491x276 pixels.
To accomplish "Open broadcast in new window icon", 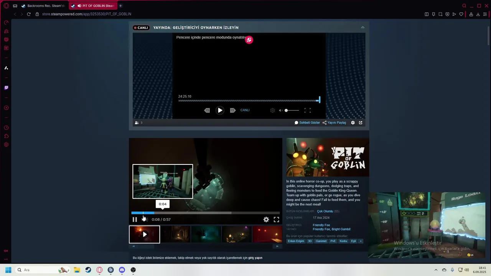I will 361,123.
